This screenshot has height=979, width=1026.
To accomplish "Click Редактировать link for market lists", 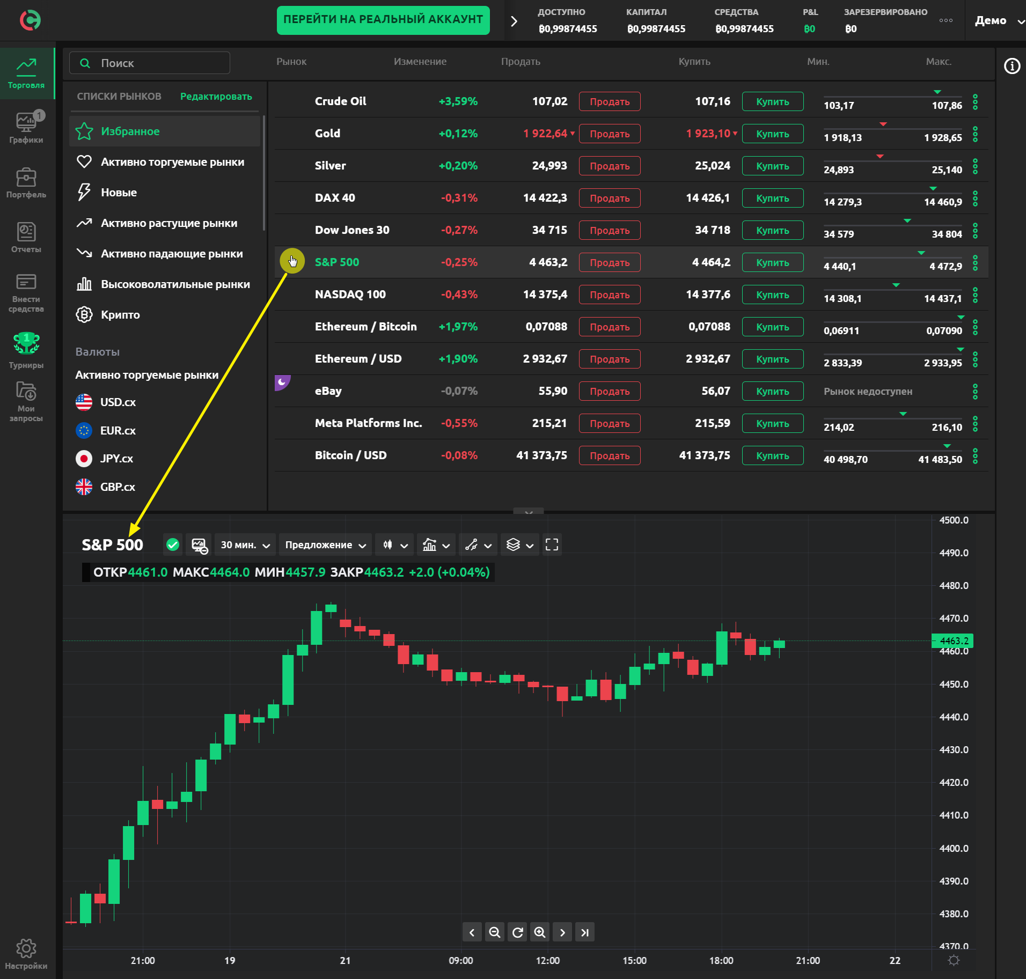I will pos(216,97).
